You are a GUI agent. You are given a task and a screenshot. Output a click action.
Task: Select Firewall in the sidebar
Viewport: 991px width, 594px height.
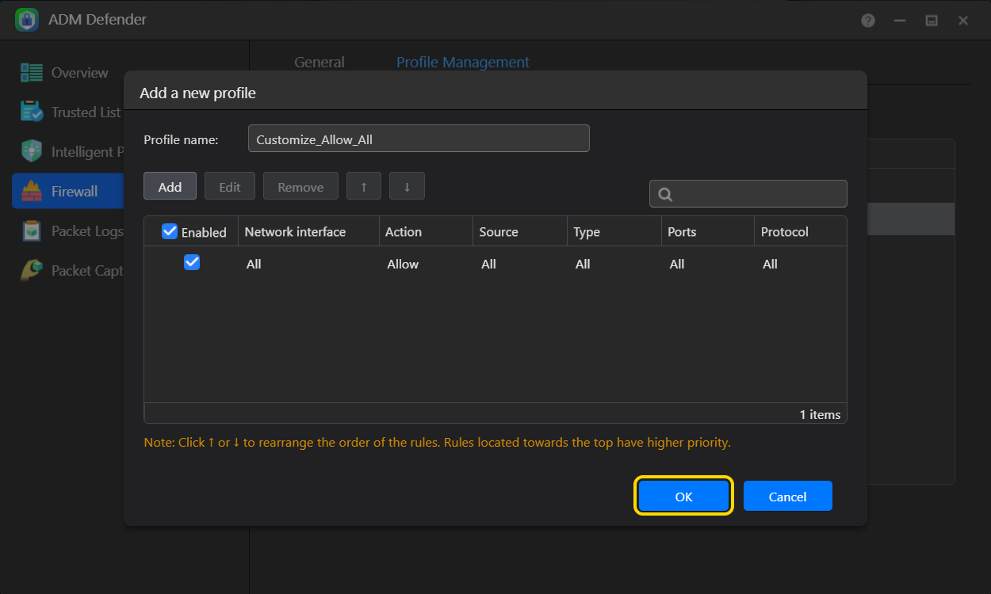click(x=68, y=191)
